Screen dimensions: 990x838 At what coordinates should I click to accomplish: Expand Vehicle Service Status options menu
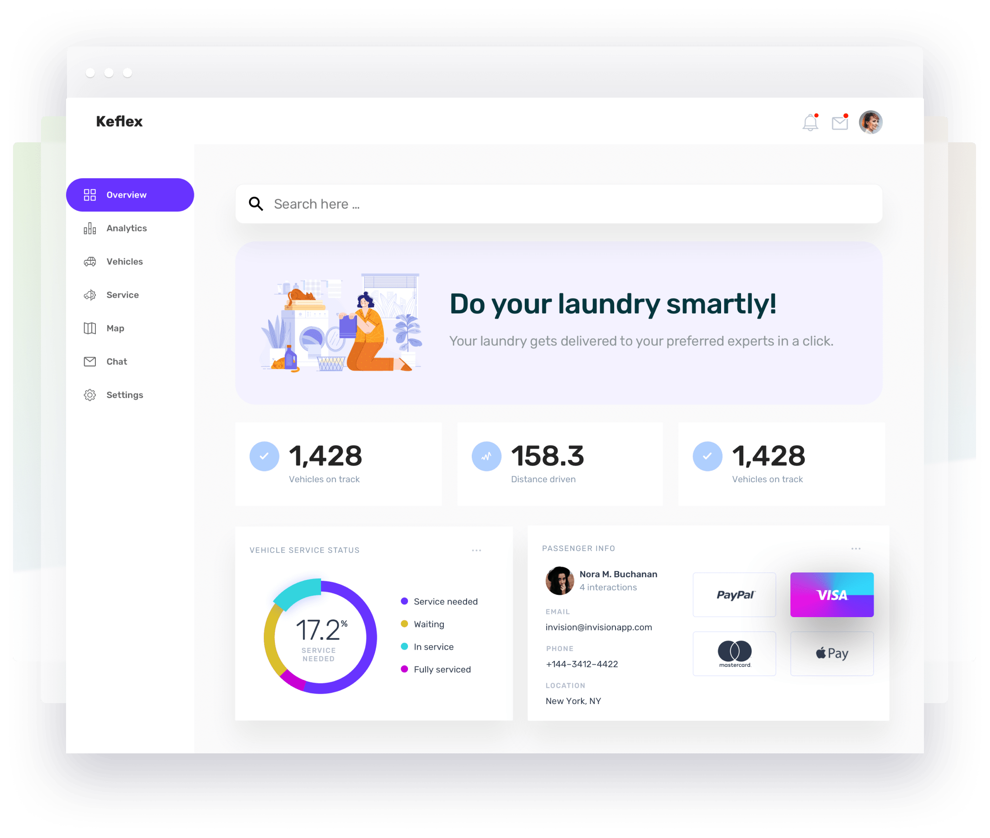tap(476, 550)
